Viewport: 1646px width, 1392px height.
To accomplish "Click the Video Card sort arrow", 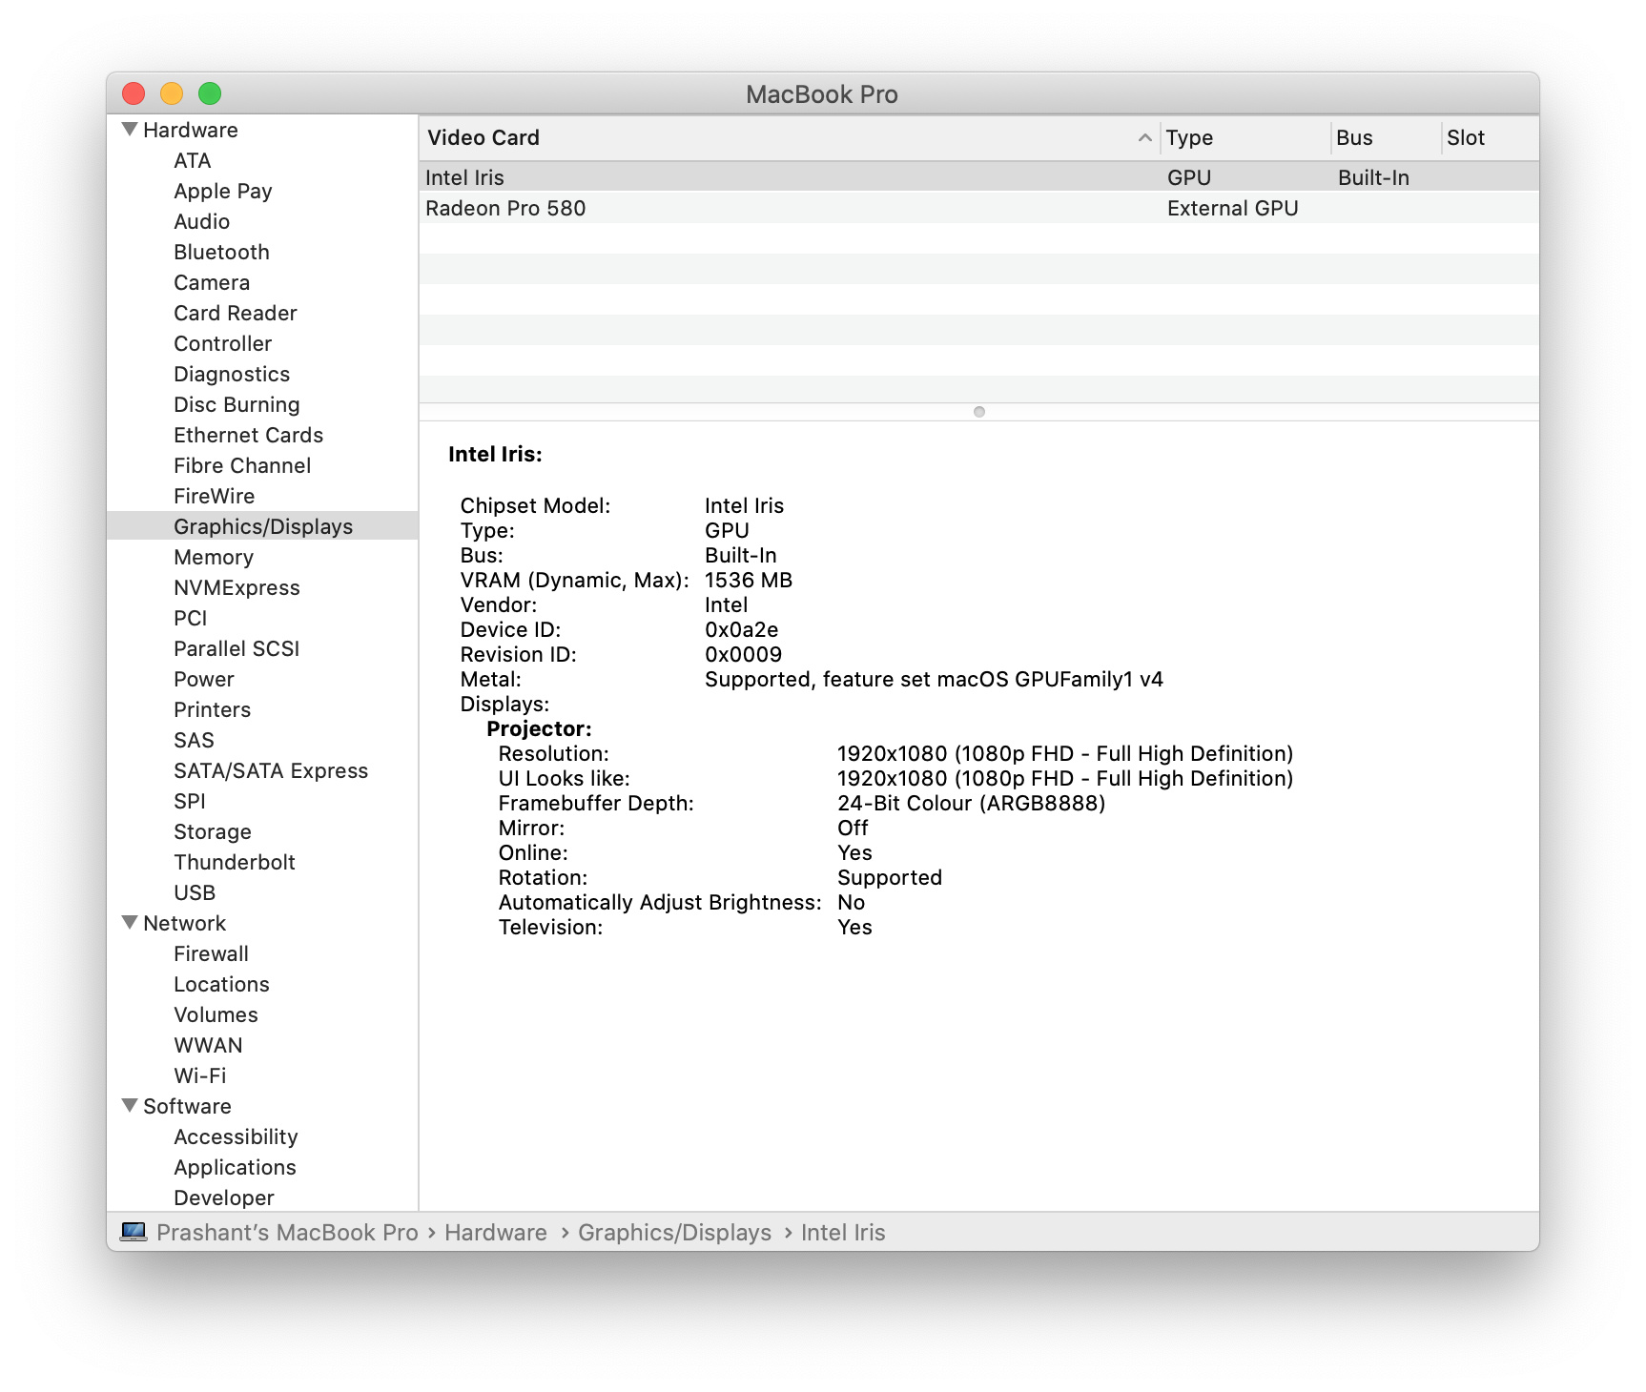I will [x=1144, y=137].
